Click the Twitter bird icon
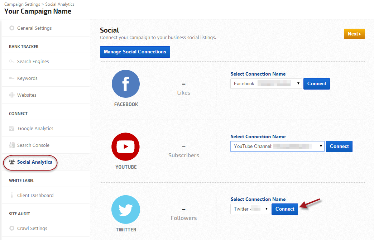Image resolution: width=374 pixels, height=240 pixels. (x=126, y=210)
